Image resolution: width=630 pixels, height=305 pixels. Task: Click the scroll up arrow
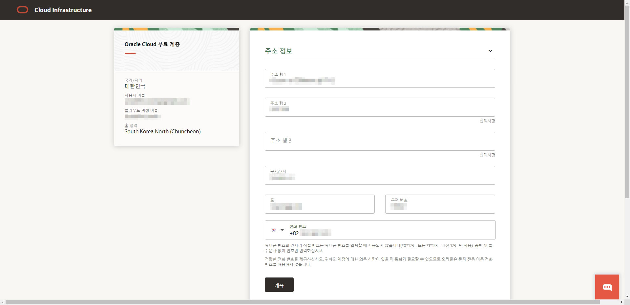pos(627,3)
